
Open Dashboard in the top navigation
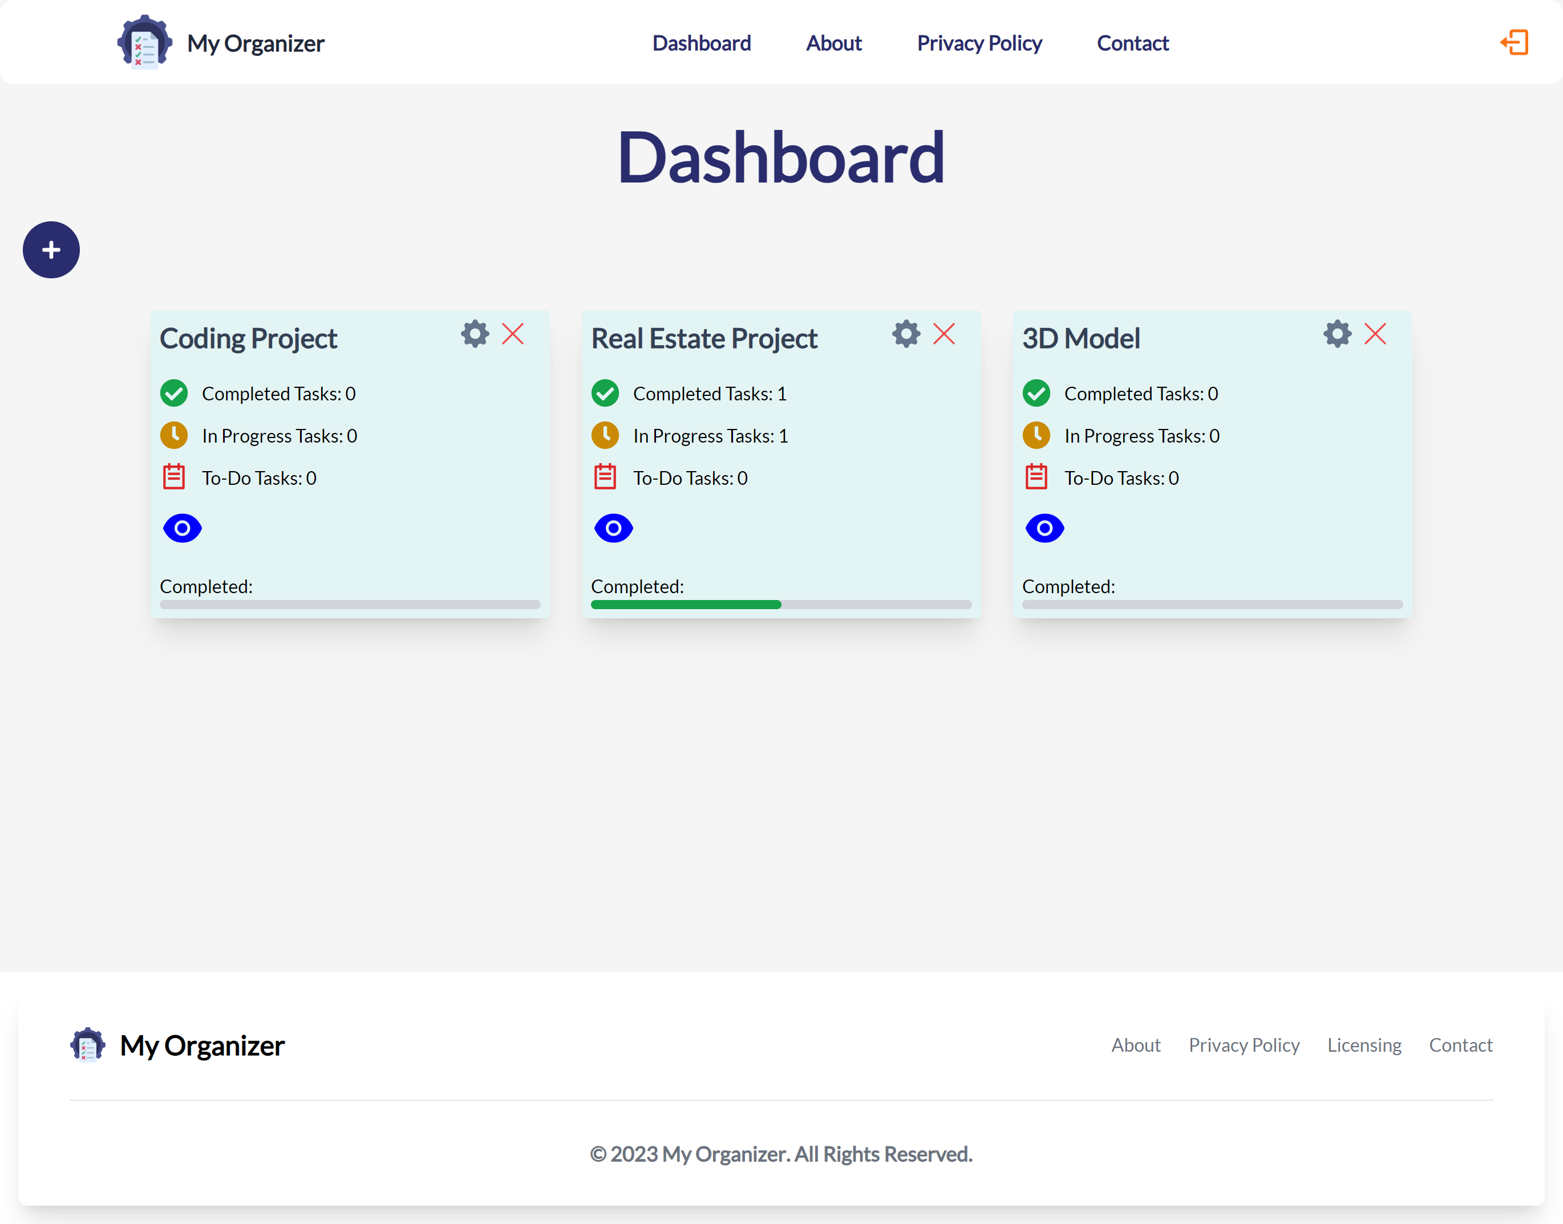702,43
